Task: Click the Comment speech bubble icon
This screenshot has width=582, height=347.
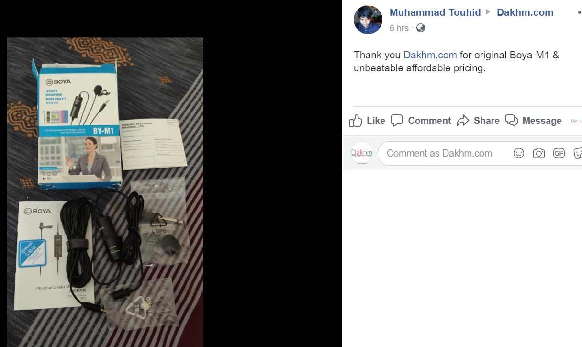Action: pyautogui.click(x=397, y=121)
